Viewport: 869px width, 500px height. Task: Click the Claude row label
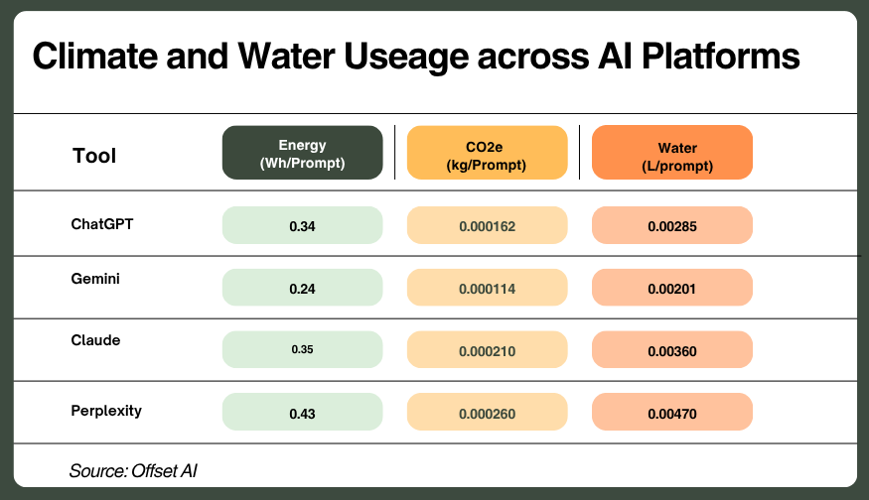click(95, 340)
